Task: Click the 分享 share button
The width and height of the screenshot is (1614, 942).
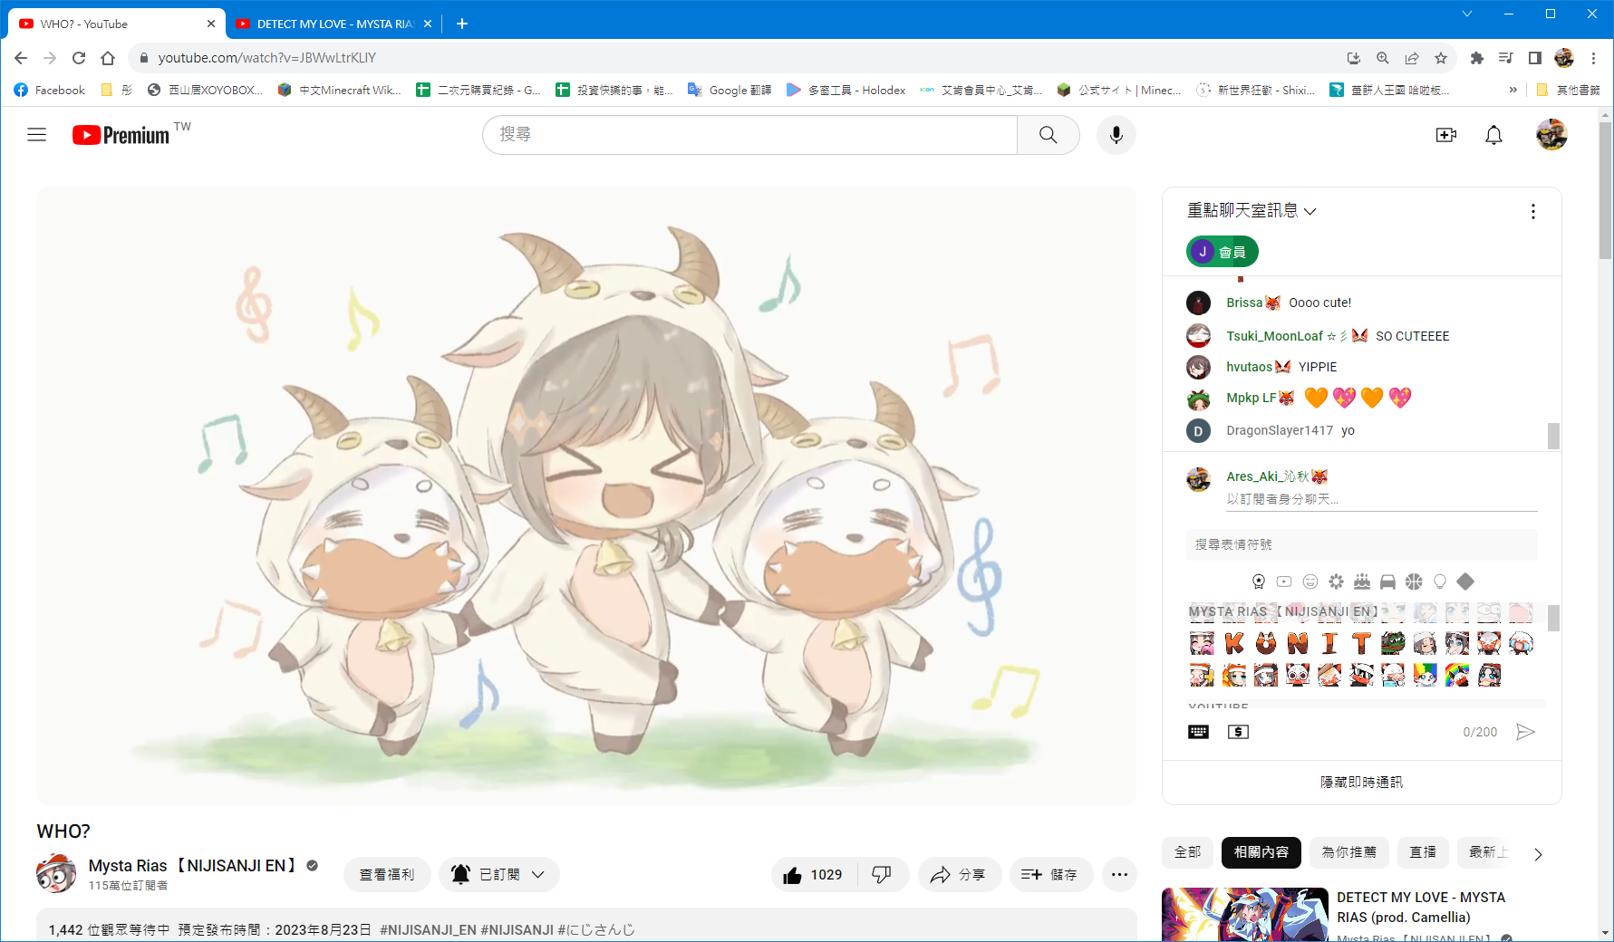Action: click(x=959, y=874)
